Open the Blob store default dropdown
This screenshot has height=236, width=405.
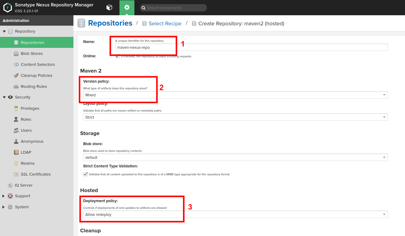coord(235,157)
